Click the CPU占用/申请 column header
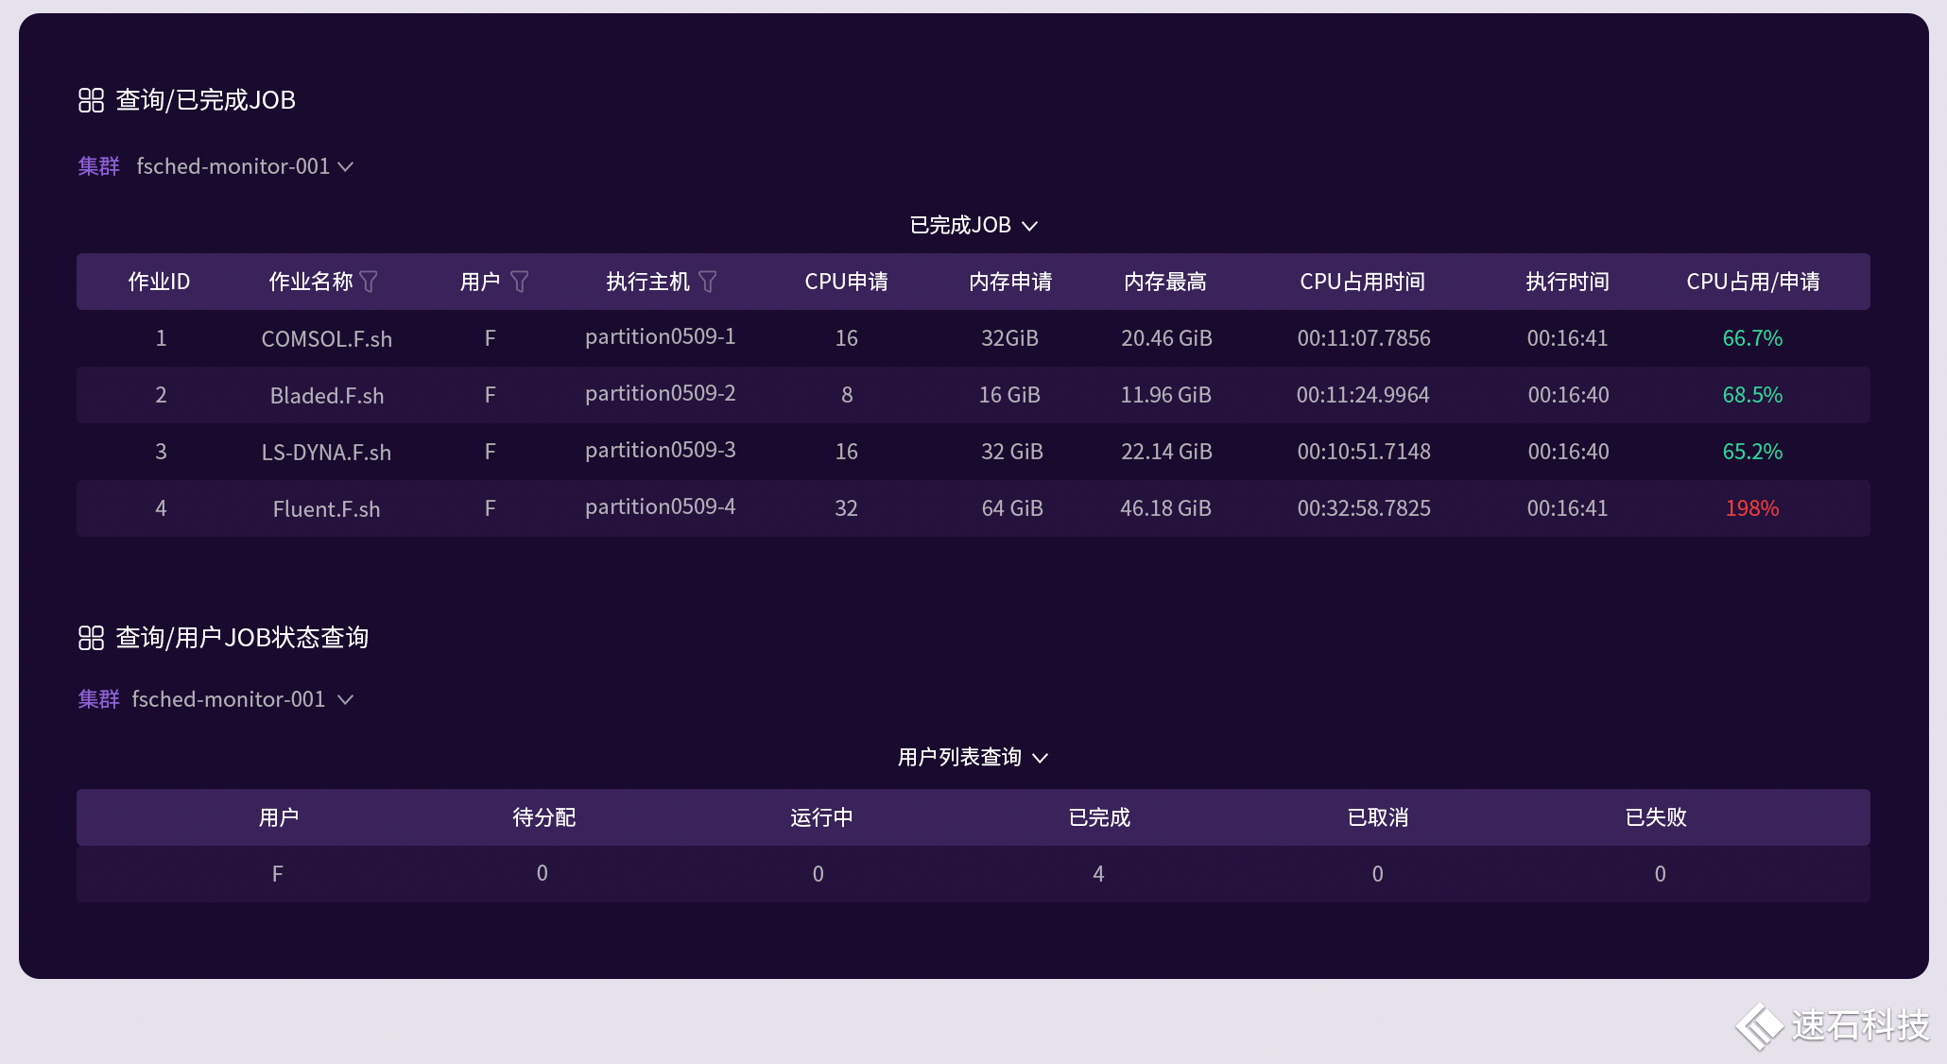The width and height of the screenshot is (1947, 1064). pyautogui.click(x=1752, y=282)
